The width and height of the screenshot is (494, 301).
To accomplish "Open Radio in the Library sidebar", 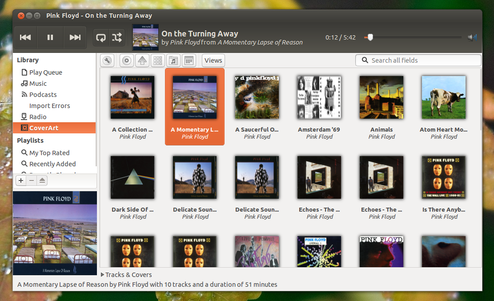I will (54, 117).
